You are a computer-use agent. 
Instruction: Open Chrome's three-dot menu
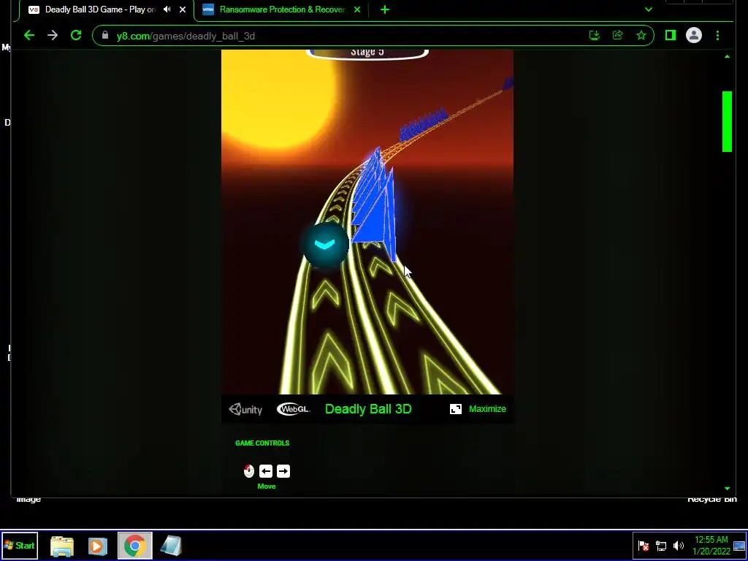(717, 35)
